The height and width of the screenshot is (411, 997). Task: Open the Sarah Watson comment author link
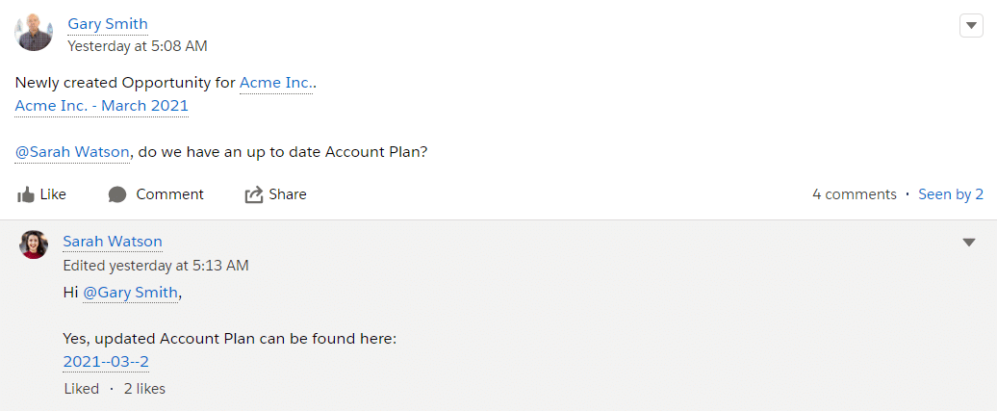pos(113,242)
